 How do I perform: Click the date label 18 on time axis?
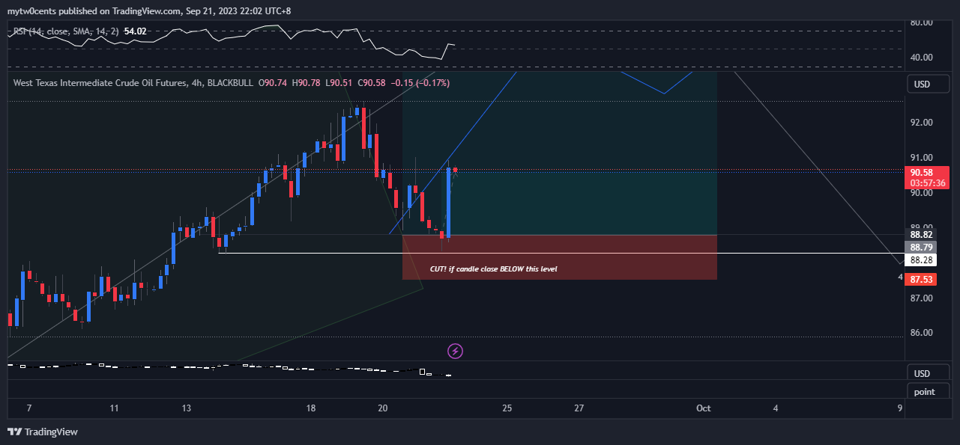click(311, 408)
